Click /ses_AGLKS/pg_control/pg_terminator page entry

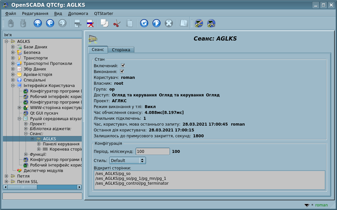132,183
